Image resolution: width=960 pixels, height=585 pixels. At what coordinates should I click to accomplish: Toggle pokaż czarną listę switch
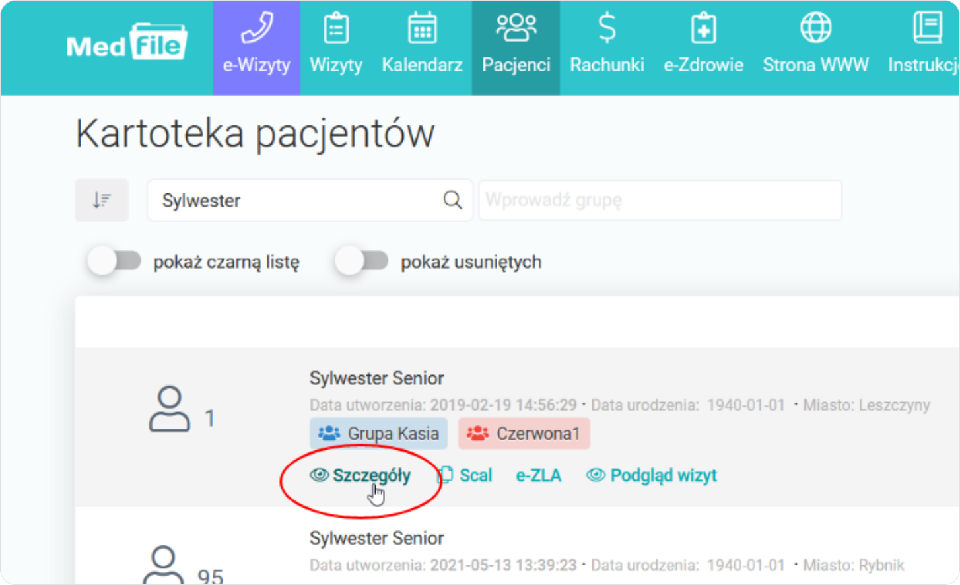(115, 261)
